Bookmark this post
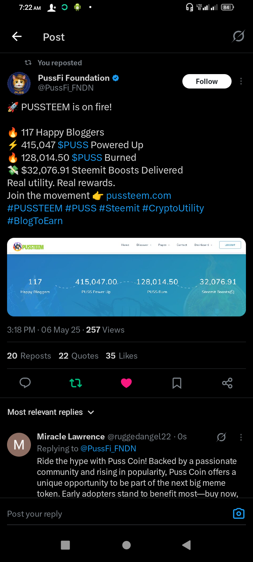 click(177, 383)
